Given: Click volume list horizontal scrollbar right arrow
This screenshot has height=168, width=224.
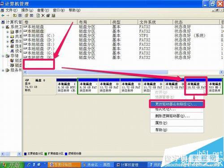Looking at the screenshot, I should (x=221, y=72).
